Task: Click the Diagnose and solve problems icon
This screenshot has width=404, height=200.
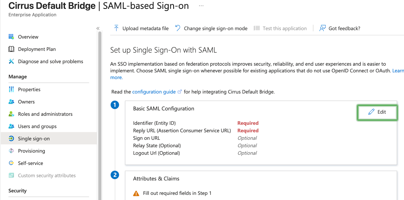Action: [x=11, y=61]
